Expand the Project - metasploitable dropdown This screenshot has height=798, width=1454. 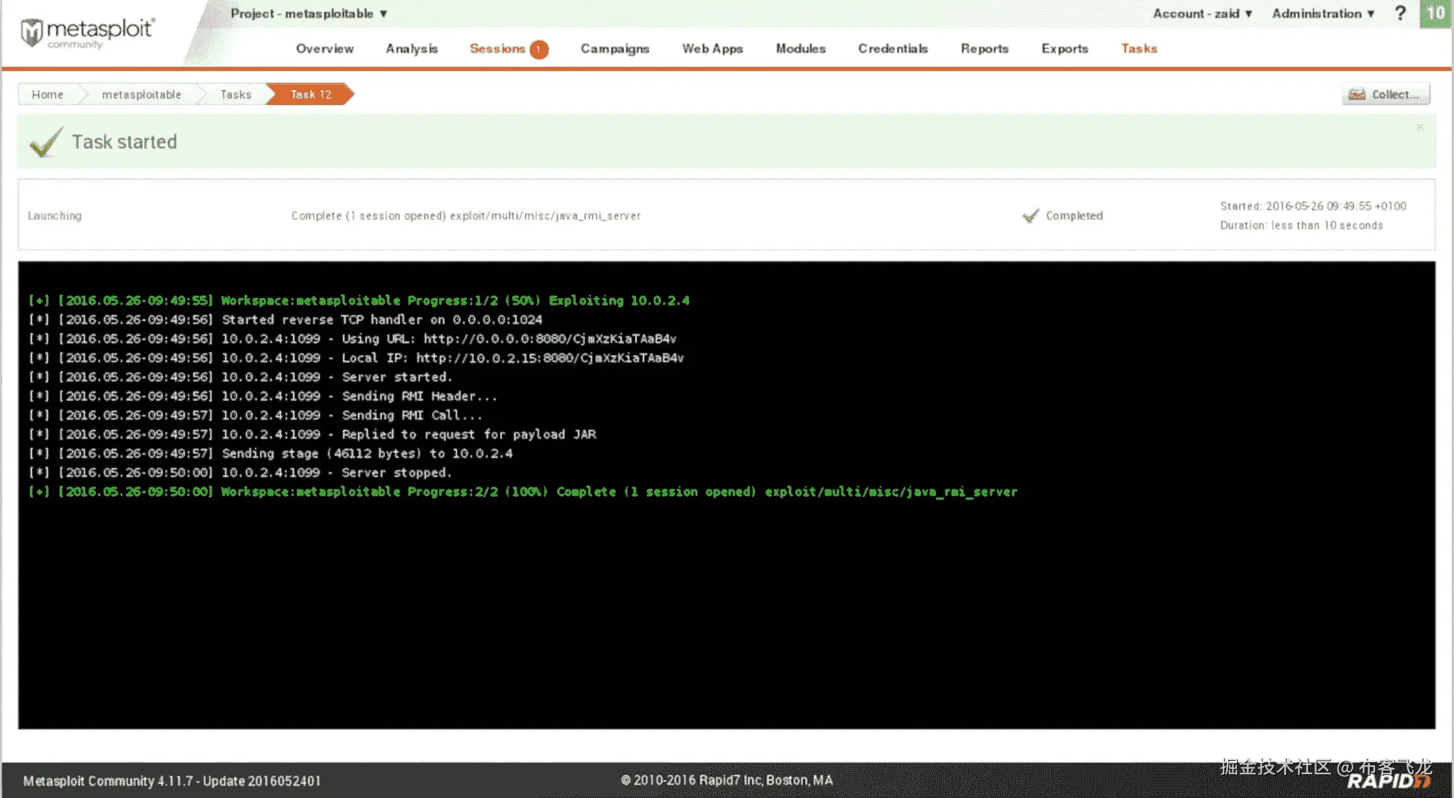pos(309,13)
